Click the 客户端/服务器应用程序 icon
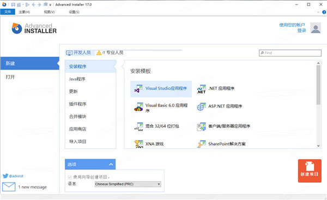327x200 pixels. [201, 127]
